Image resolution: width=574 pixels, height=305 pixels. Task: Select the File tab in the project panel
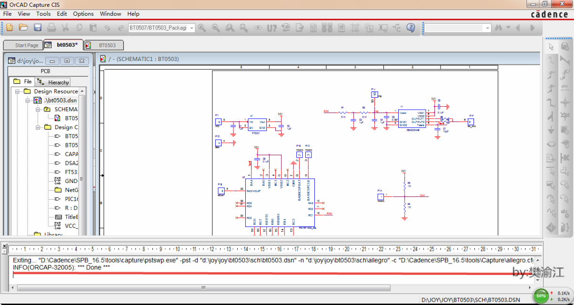point(23,82)
